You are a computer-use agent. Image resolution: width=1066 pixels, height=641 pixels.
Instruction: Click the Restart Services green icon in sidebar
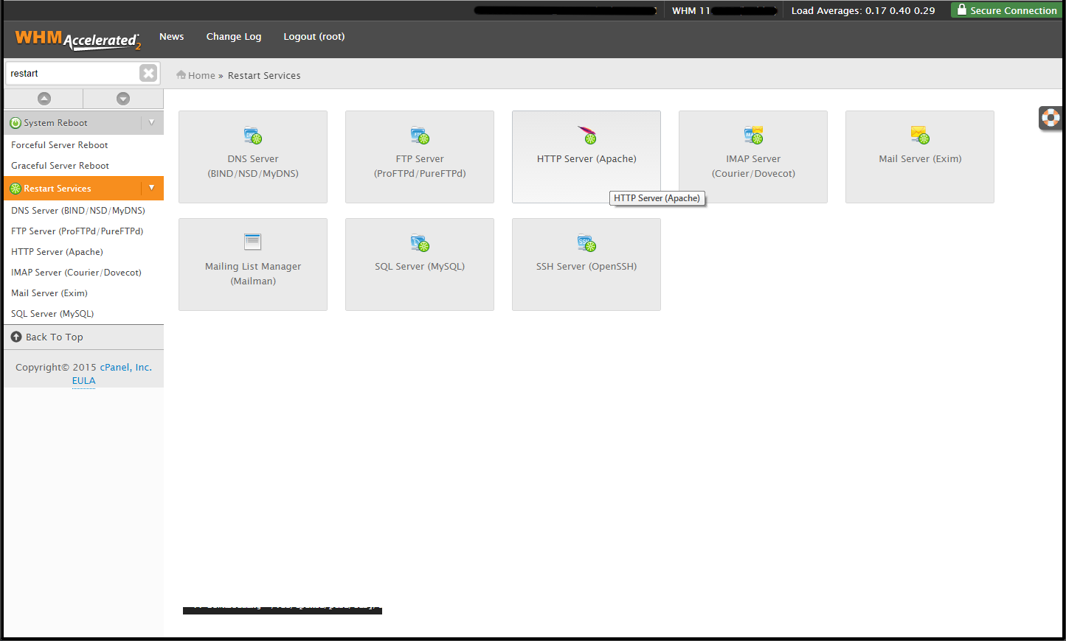(x=15, y=189)
